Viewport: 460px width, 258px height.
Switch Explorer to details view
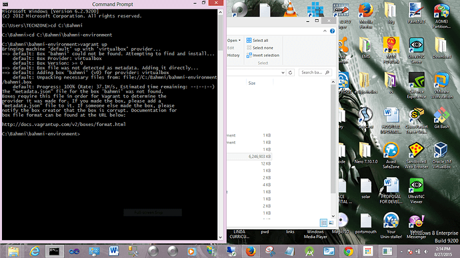pyautogui.click(x=323, y=223)
